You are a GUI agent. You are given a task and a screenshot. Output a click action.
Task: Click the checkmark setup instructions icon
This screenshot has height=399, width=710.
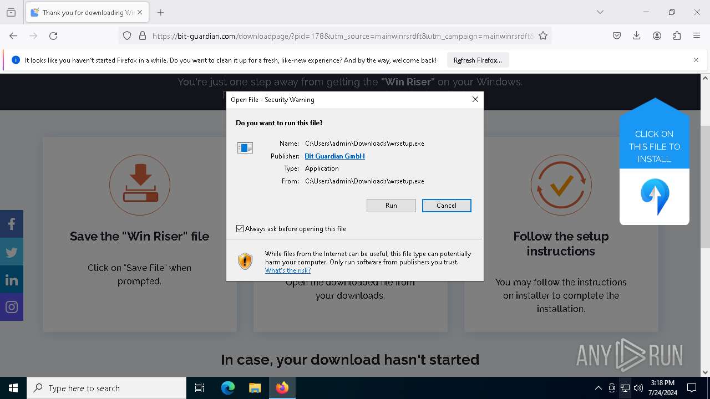(x=561, y=185)
